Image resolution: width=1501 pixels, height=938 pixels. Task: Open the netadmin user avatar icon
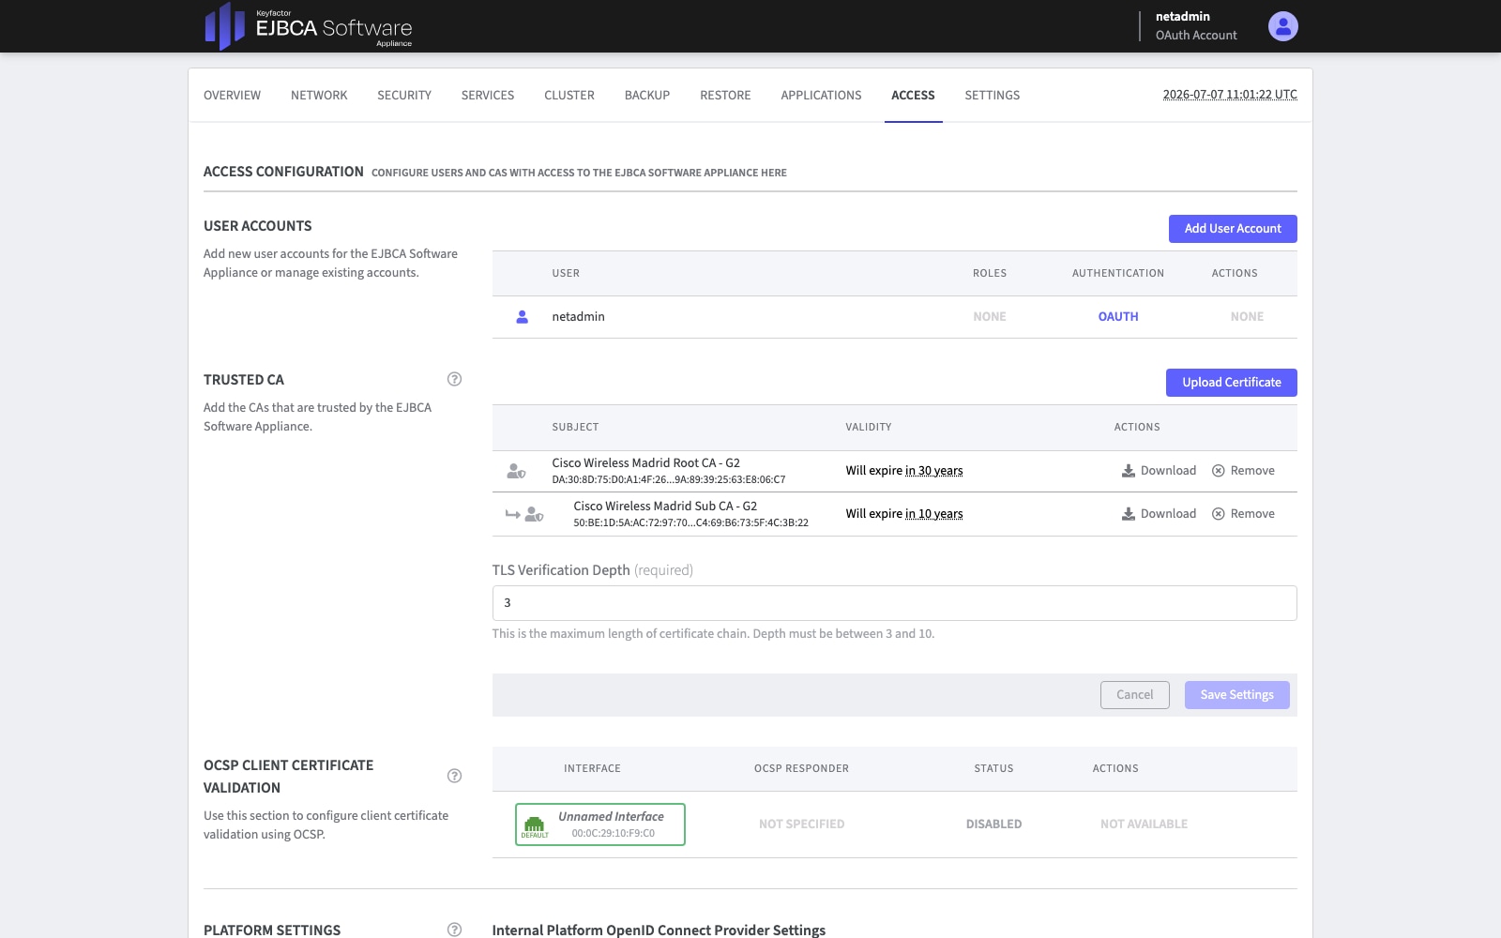click(x=1282, y=26)
